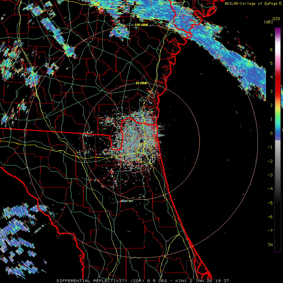
Task: Click the -3 dB value on color scale
Action: pos(270,175)
